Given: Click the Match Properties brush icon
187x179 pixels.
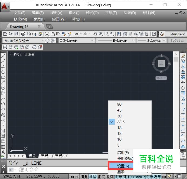Looking at the screenshot, I should pos(64,34).
